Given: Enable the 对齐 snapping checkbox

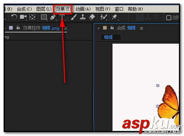Looking at the screenshot, I should pos(169,18).
